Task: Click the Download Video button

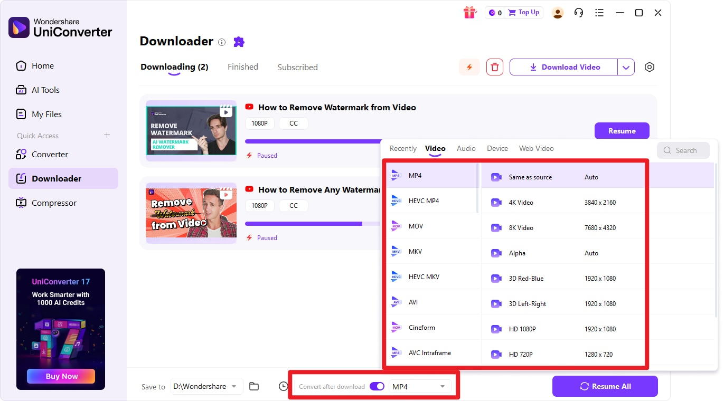Action: [563, 67]
